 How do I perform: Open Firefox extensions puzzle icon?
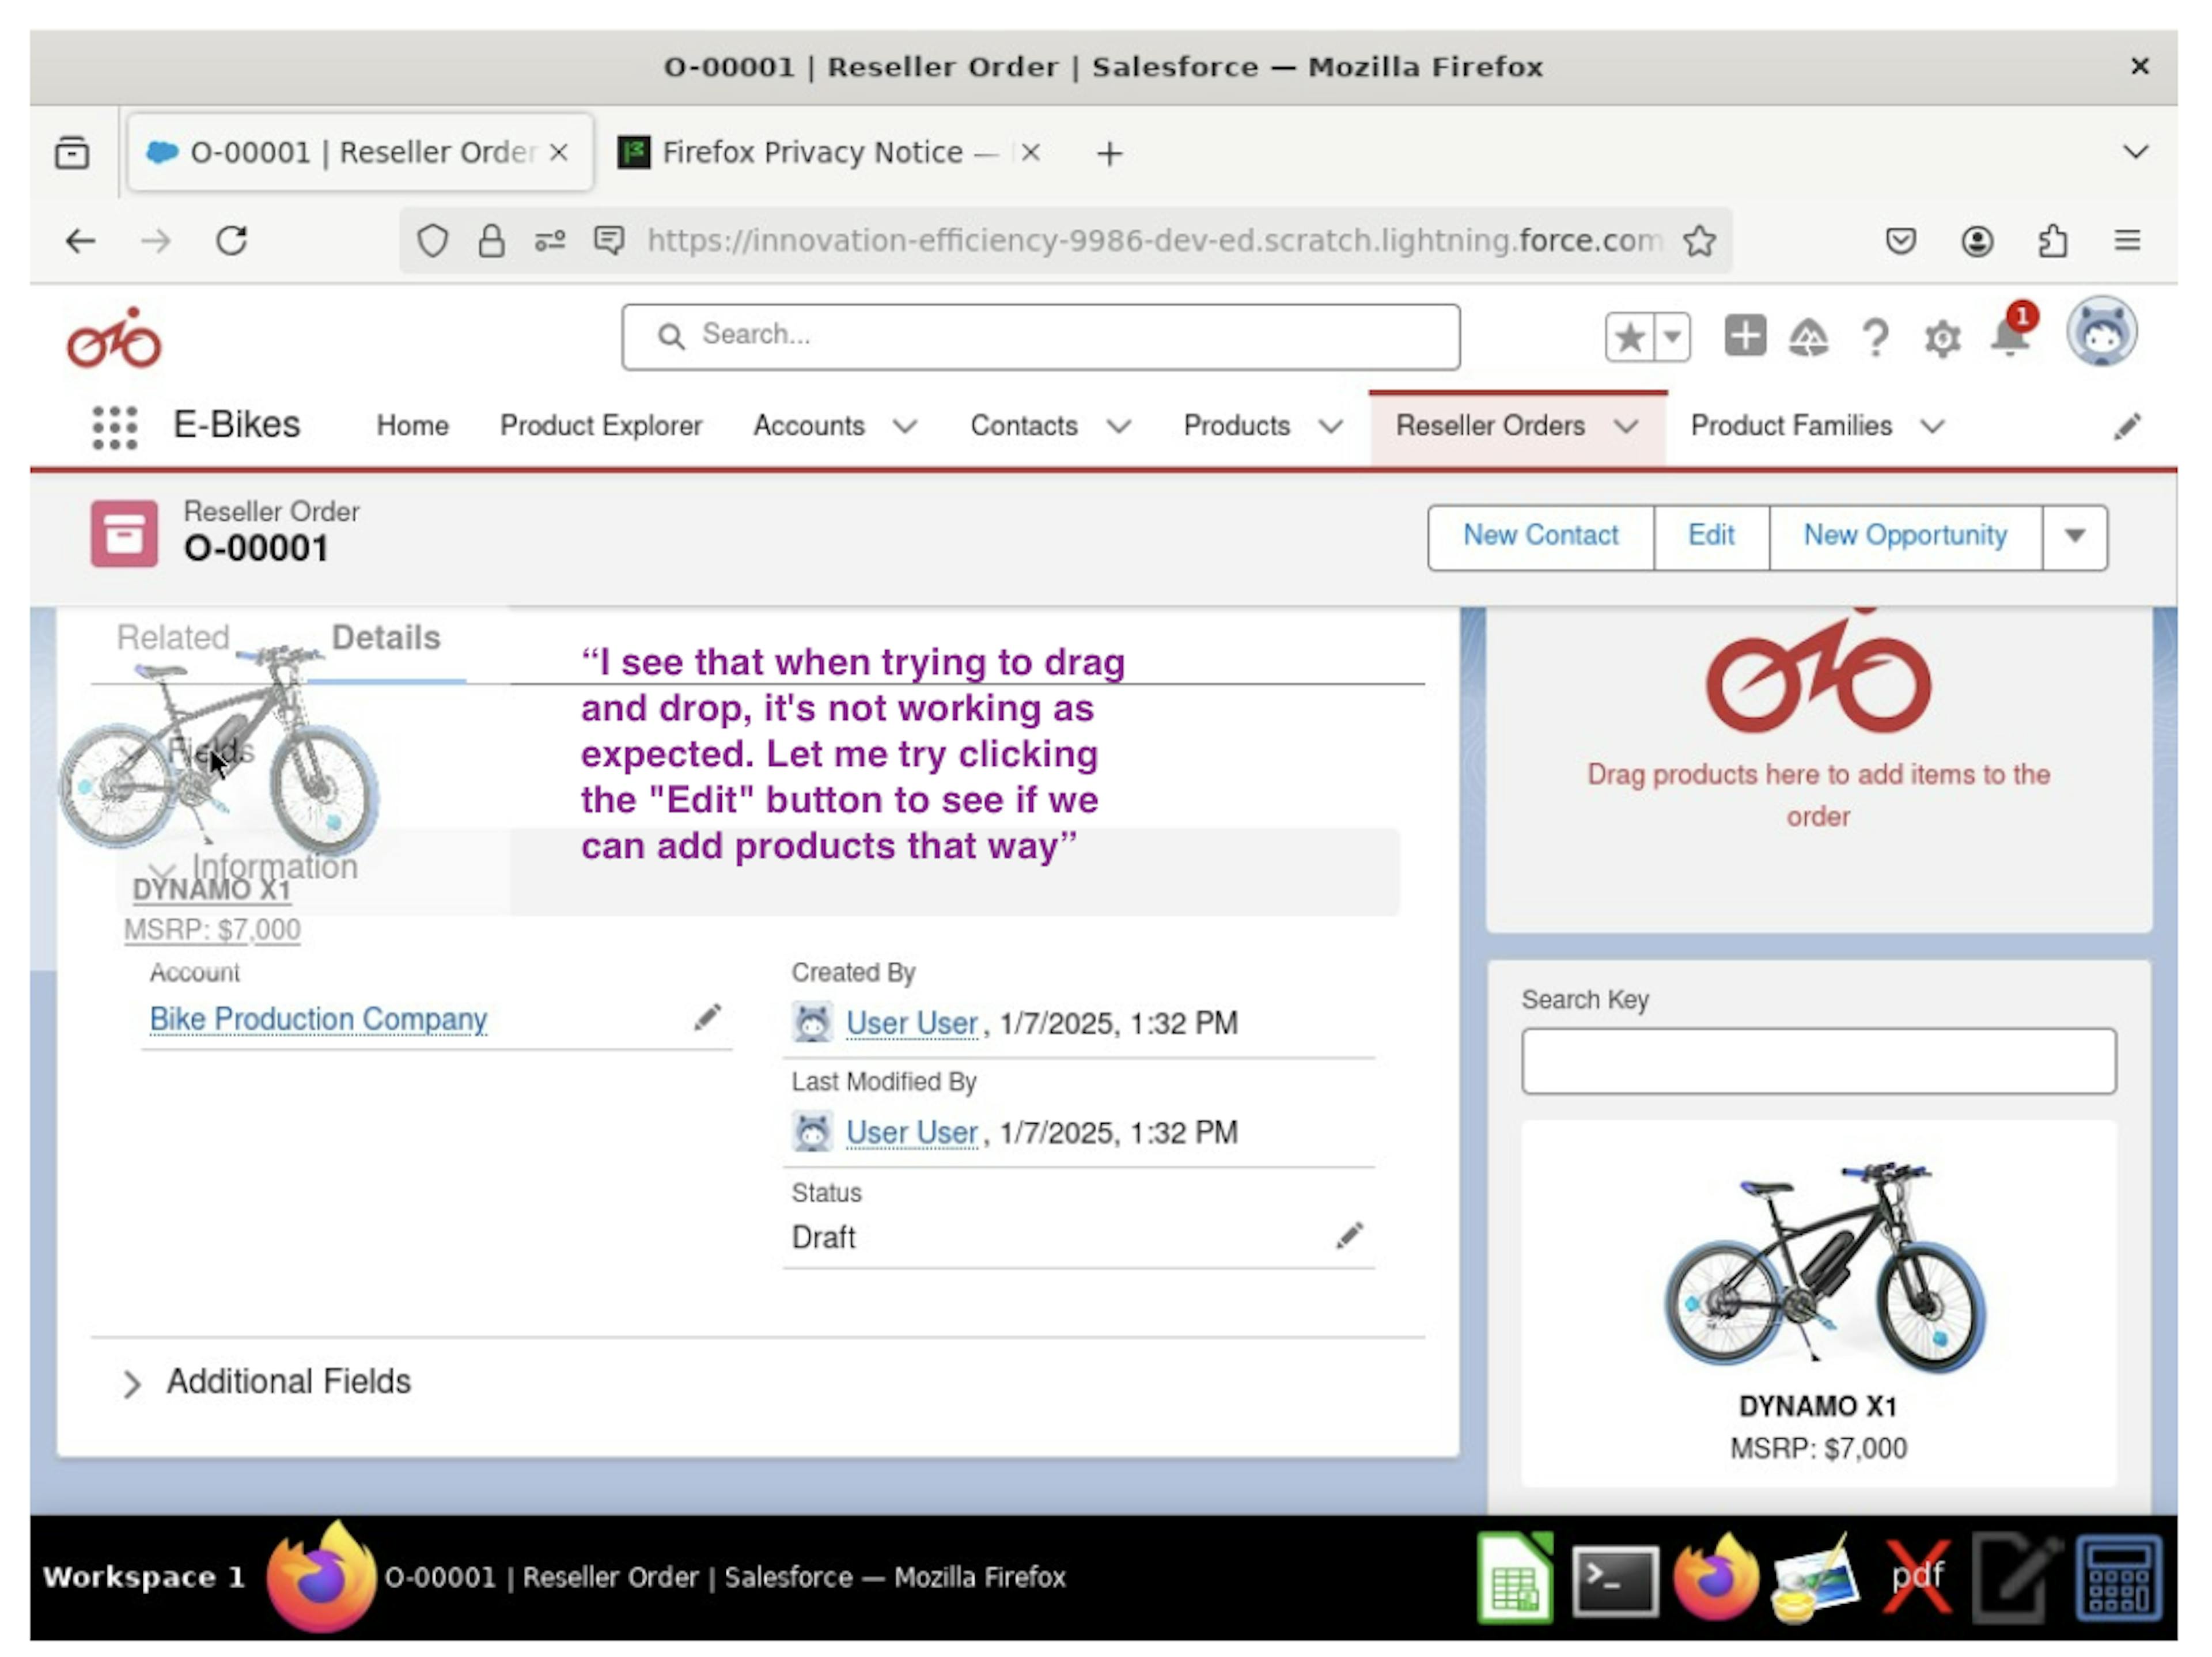(2052, 241)
